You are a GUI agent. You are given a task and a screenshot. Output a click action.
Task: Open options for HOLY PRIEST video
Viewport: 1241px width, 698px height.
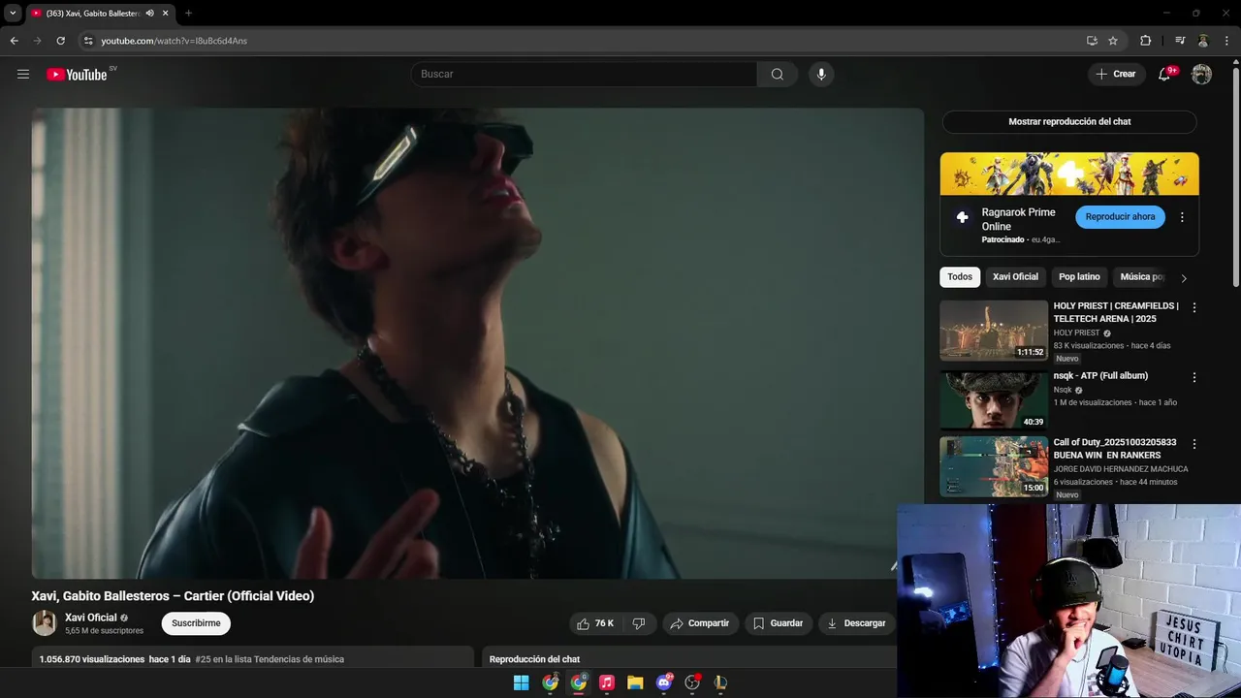coord(1193,307)
